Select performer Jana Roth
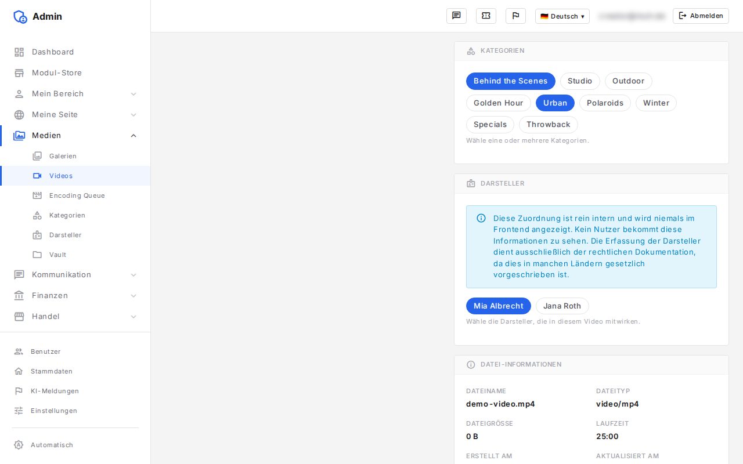 click(x=562, y=306)
